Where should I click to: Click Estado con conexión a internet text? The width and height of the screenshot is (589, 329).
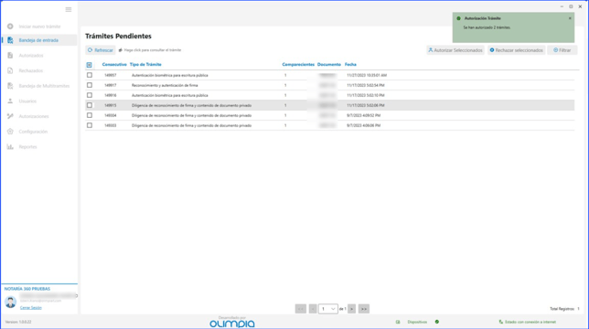click(530, 322)
